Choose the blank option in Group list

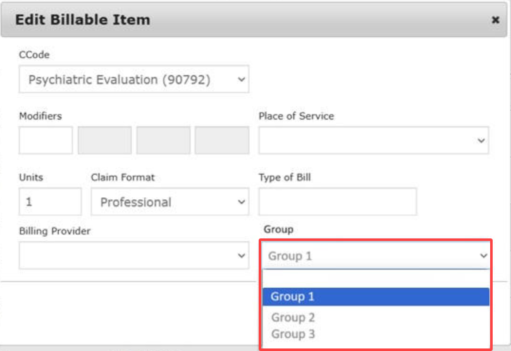click(376, 280)
